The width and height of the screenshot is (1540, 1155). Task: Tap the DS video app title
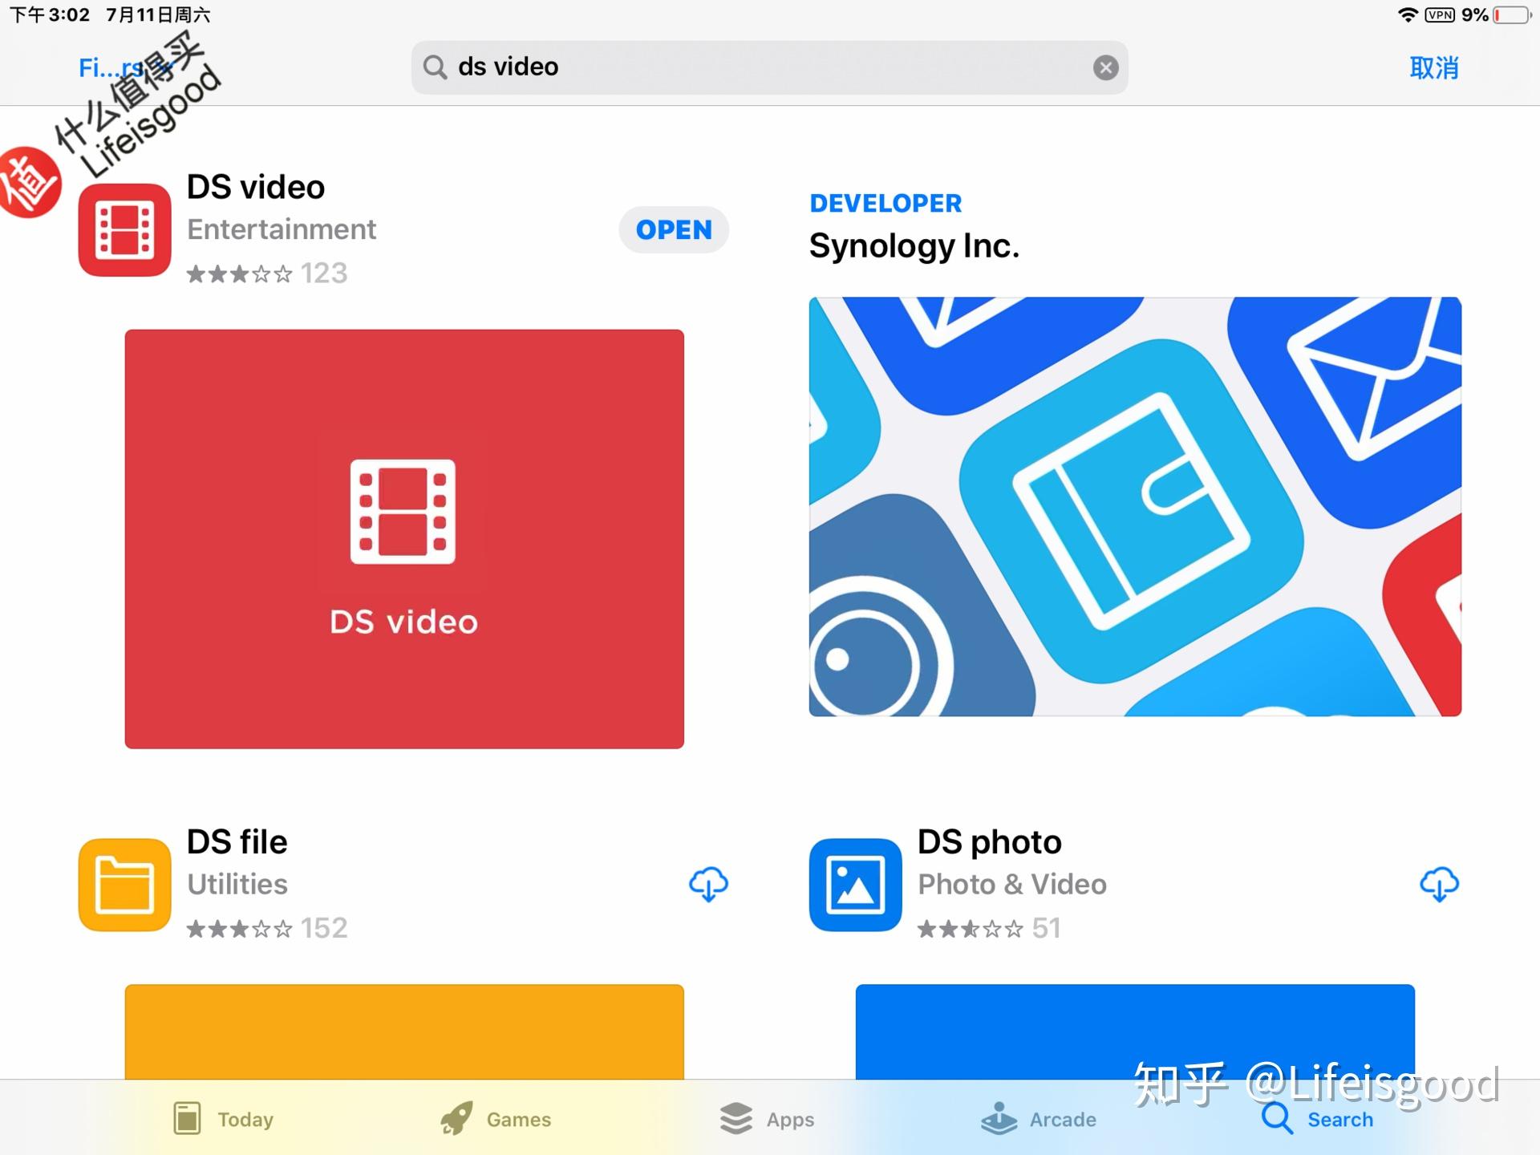coord(256,187)
